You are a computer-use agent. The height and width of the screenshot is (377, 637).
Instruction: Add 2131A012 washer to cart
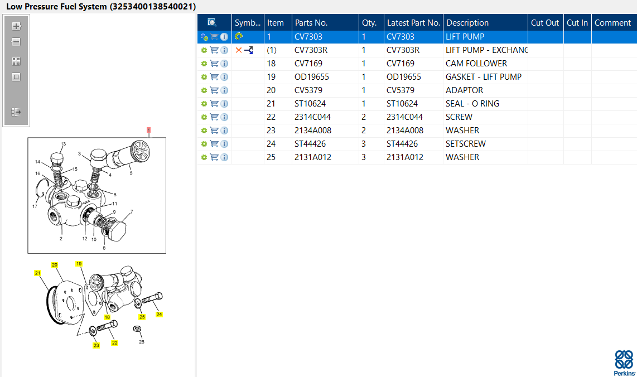pyautogui.click(x=214, y=158)
